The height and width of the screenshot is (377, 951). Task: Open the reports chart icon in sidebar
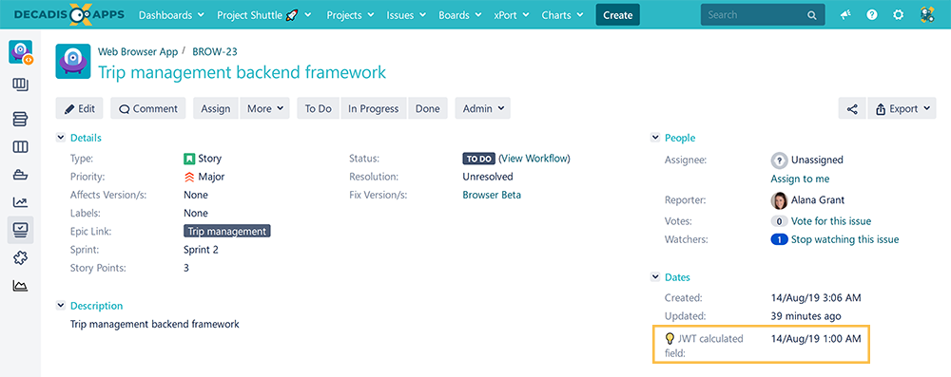[21, 202]
